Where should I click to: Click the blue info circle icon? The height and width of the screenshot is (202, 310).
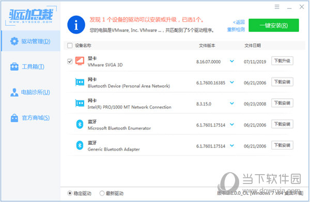point(76,25)
